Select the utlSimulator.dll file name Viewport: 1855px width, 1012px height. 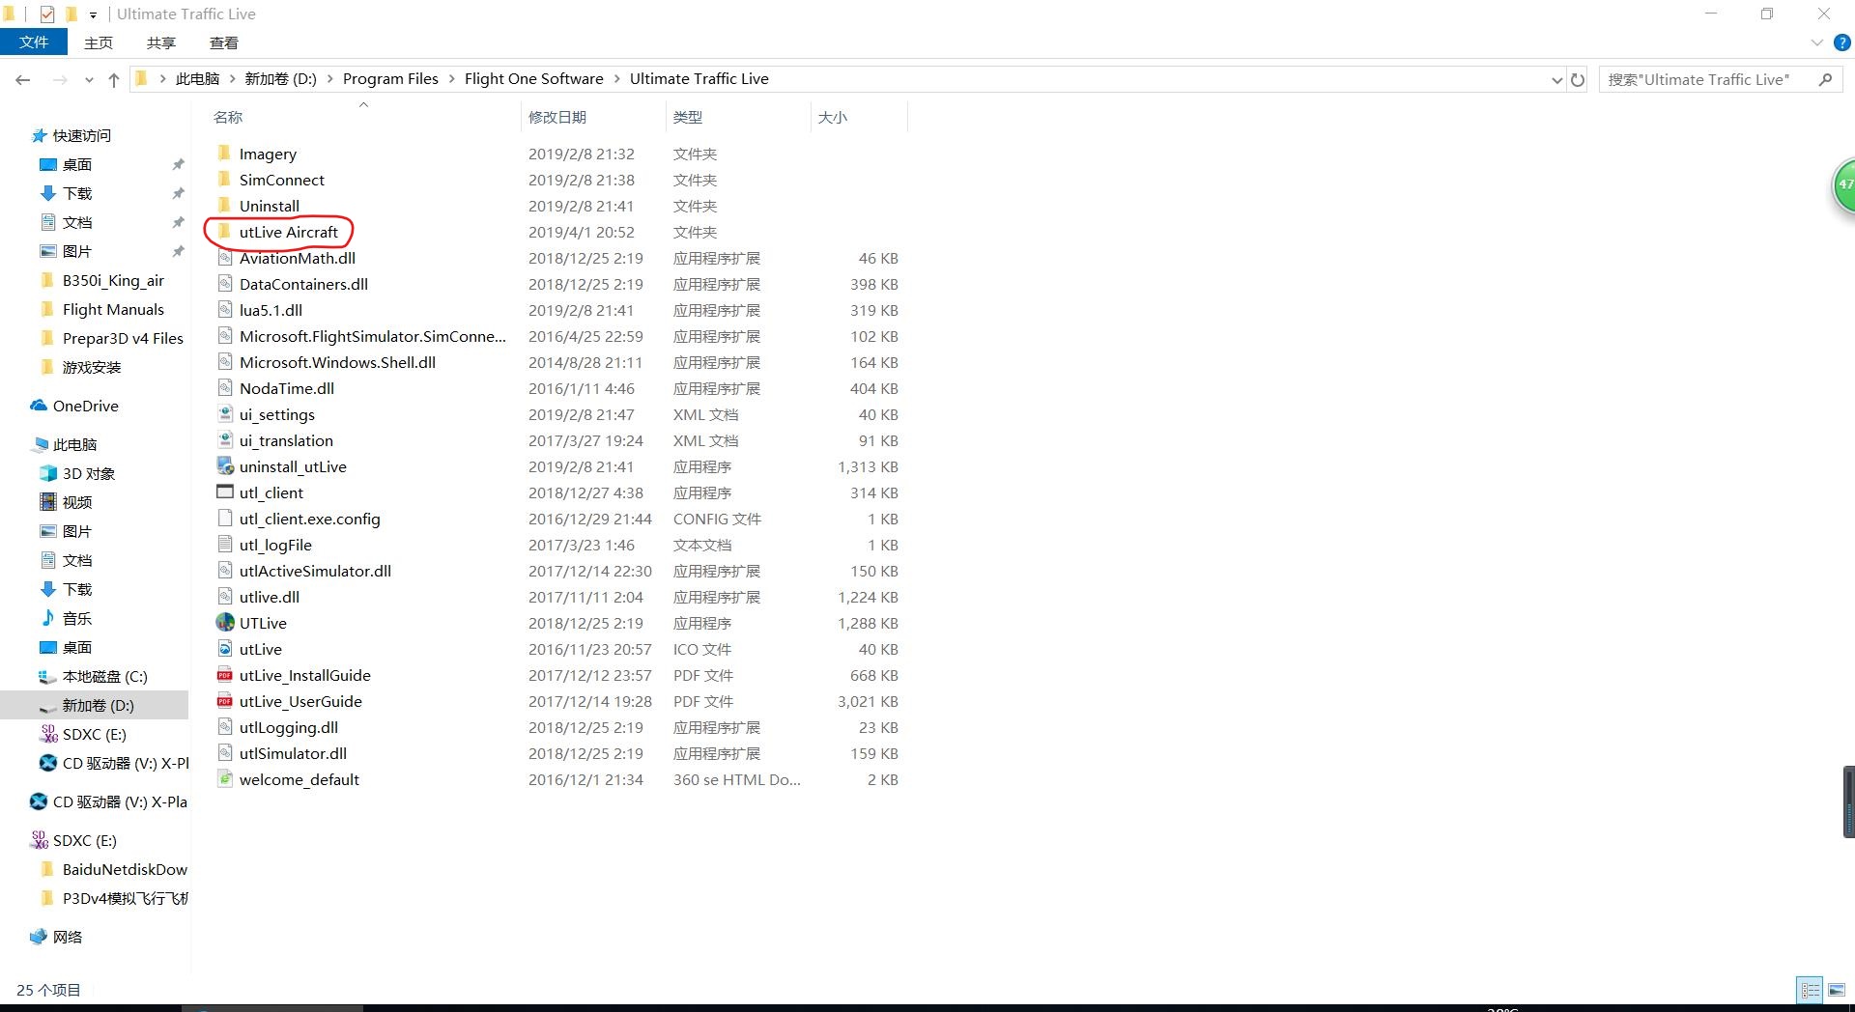293,753
